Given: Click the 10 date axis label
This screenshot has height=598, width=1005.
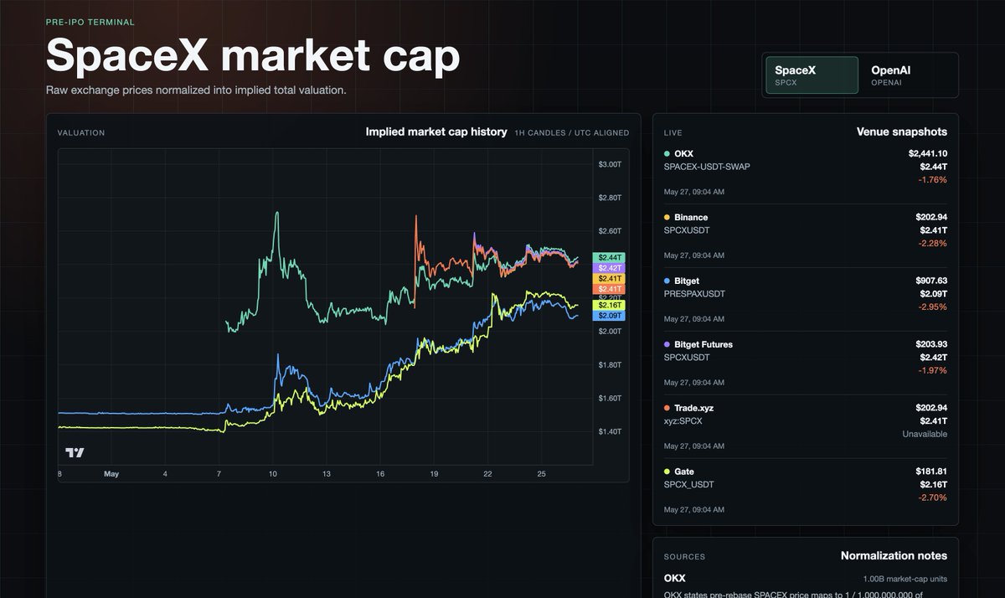Looking at the screenshot, I should coord(272,474).
